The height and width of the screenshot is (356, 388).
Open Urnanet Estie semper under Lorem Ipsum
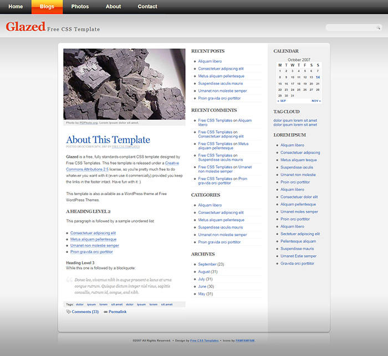(298, 256)
